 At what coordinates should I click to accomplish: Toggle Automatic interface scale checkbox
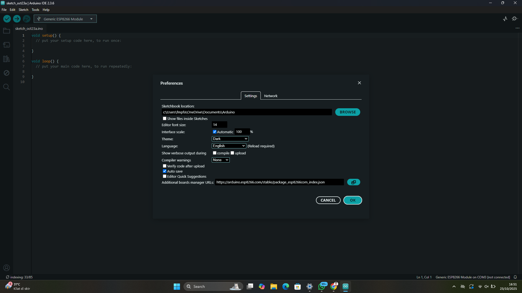215,132
